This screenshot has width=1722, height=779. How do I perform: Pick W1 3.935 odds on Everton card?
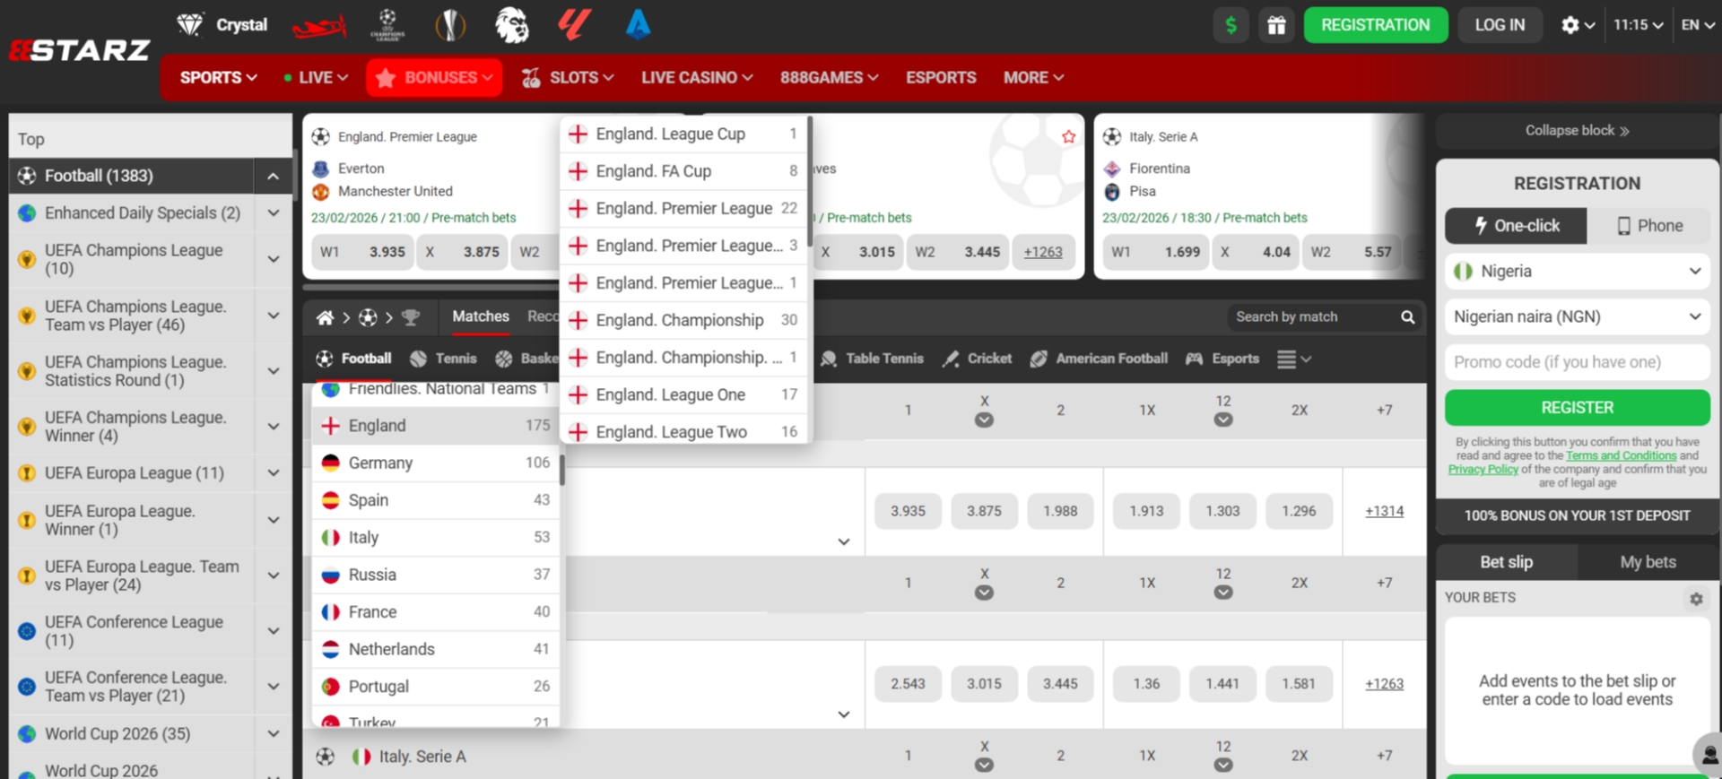363,252
